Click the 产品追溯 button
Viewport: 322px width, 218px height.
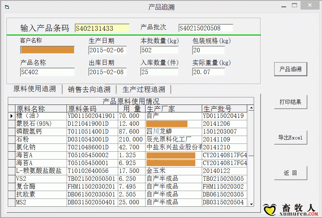[290, 69]
